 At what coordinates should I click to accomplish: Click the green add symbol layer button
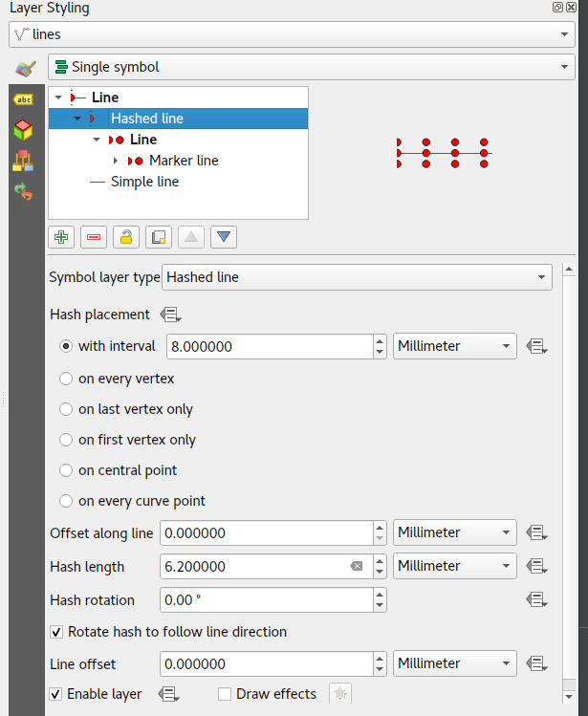62,237
